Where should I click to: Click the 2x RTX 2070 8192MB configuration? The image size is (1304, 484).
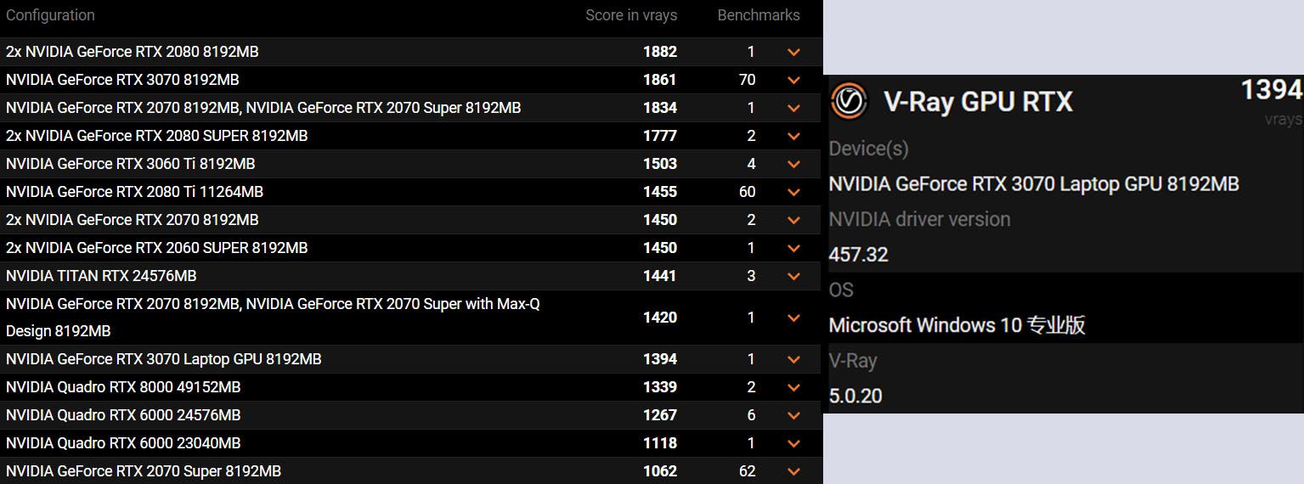tap(132, 220)
